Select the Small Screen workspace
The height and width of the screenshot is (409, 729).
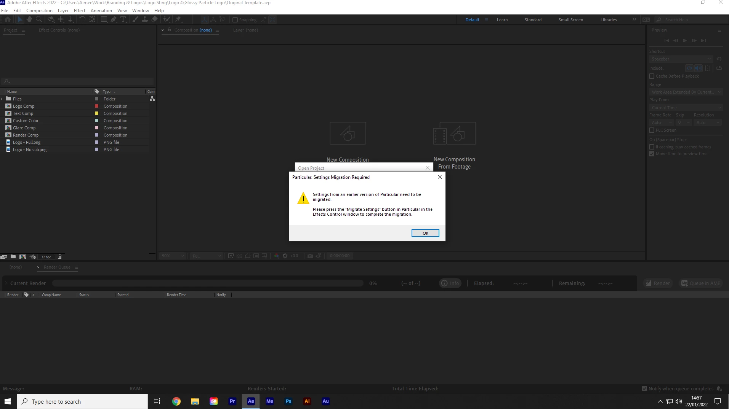pyautogui.click(x=570, y=20)
